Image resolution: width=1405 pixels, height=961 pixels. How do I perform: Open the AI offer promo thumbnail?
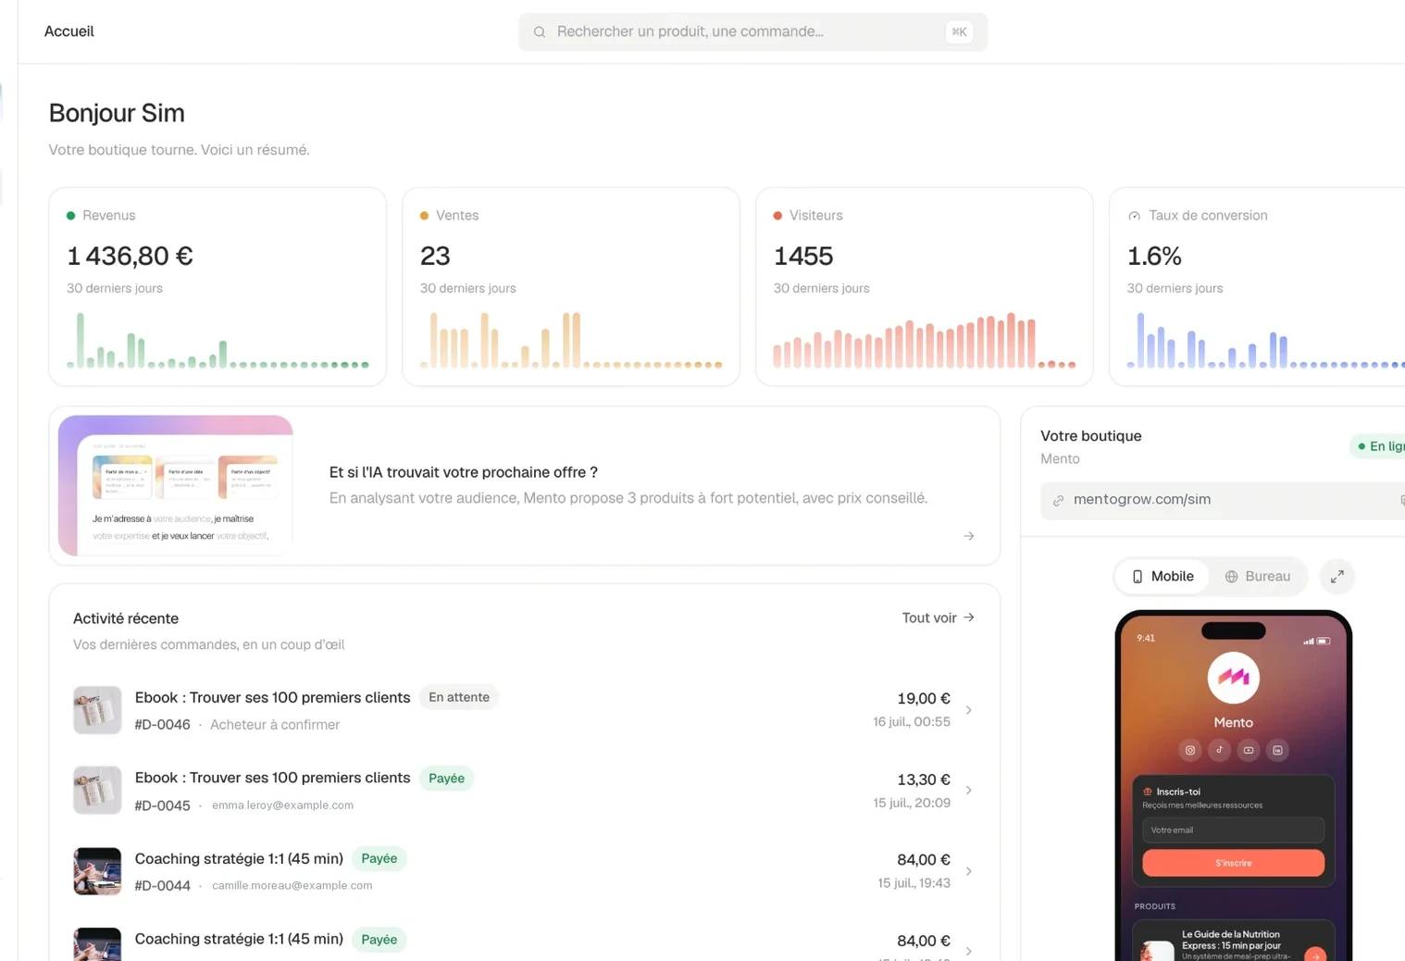[x=176, y=485]
